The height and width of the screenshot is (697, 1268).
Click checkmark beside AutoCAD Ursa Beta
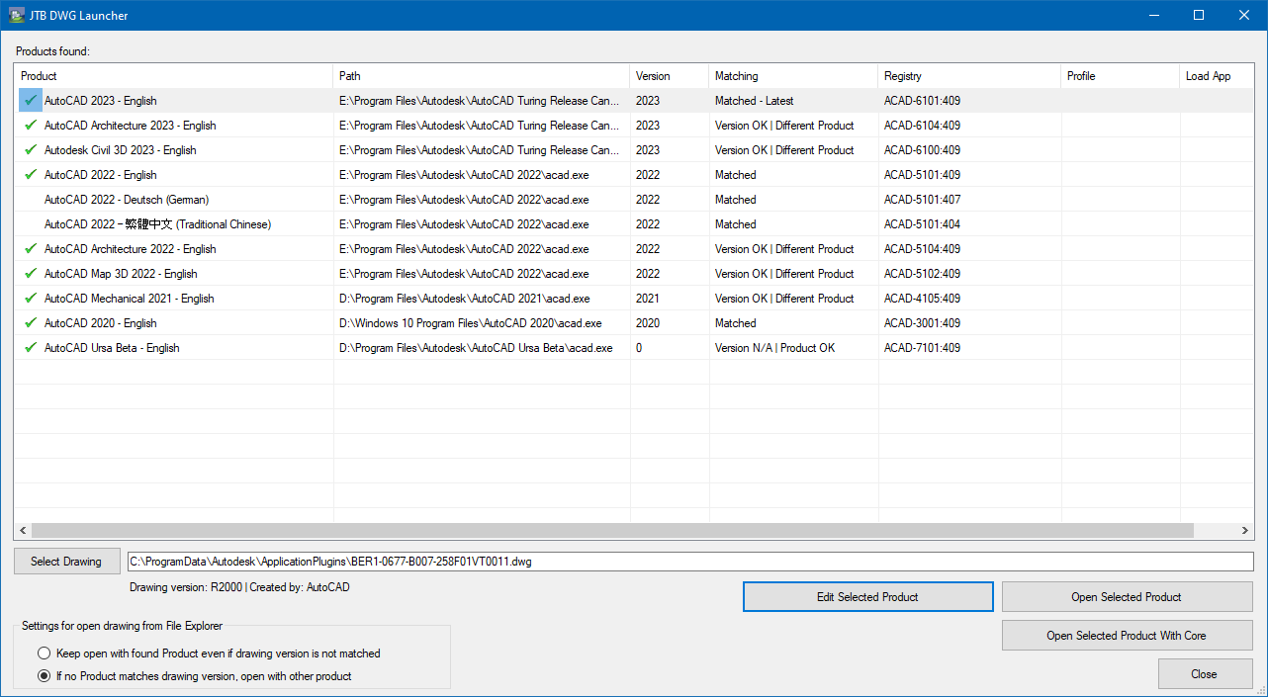(31, 347)
